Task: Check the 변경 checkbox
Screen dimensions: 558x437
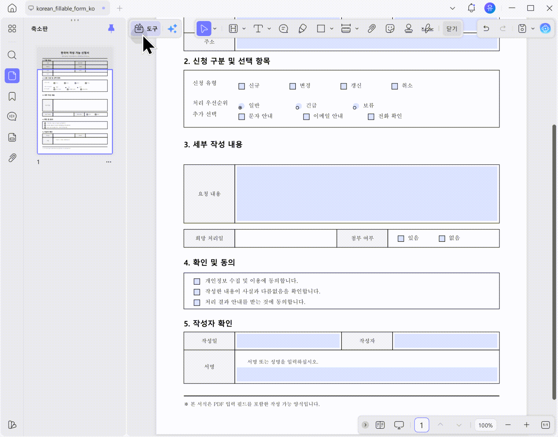Action: click(293, 86)
